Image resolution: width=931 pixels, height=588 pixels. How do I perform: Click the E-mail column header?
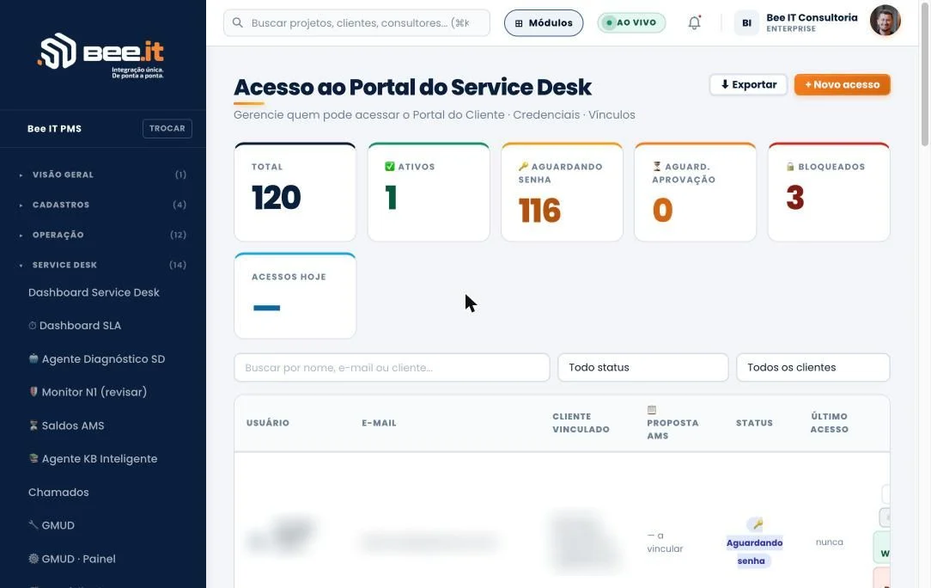pos(379,423)
